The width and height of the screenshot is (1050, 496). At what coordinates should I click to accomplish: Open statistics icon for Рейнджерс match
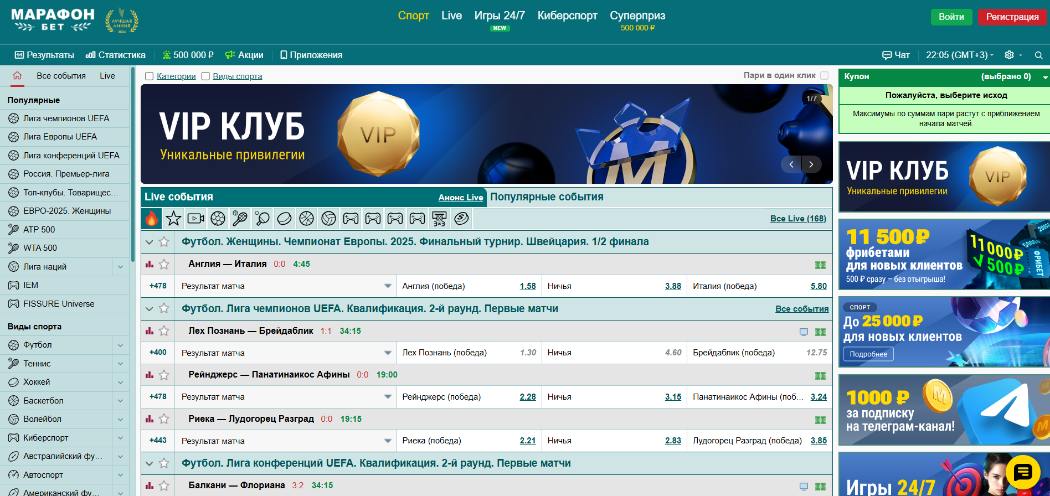[150, 375]
